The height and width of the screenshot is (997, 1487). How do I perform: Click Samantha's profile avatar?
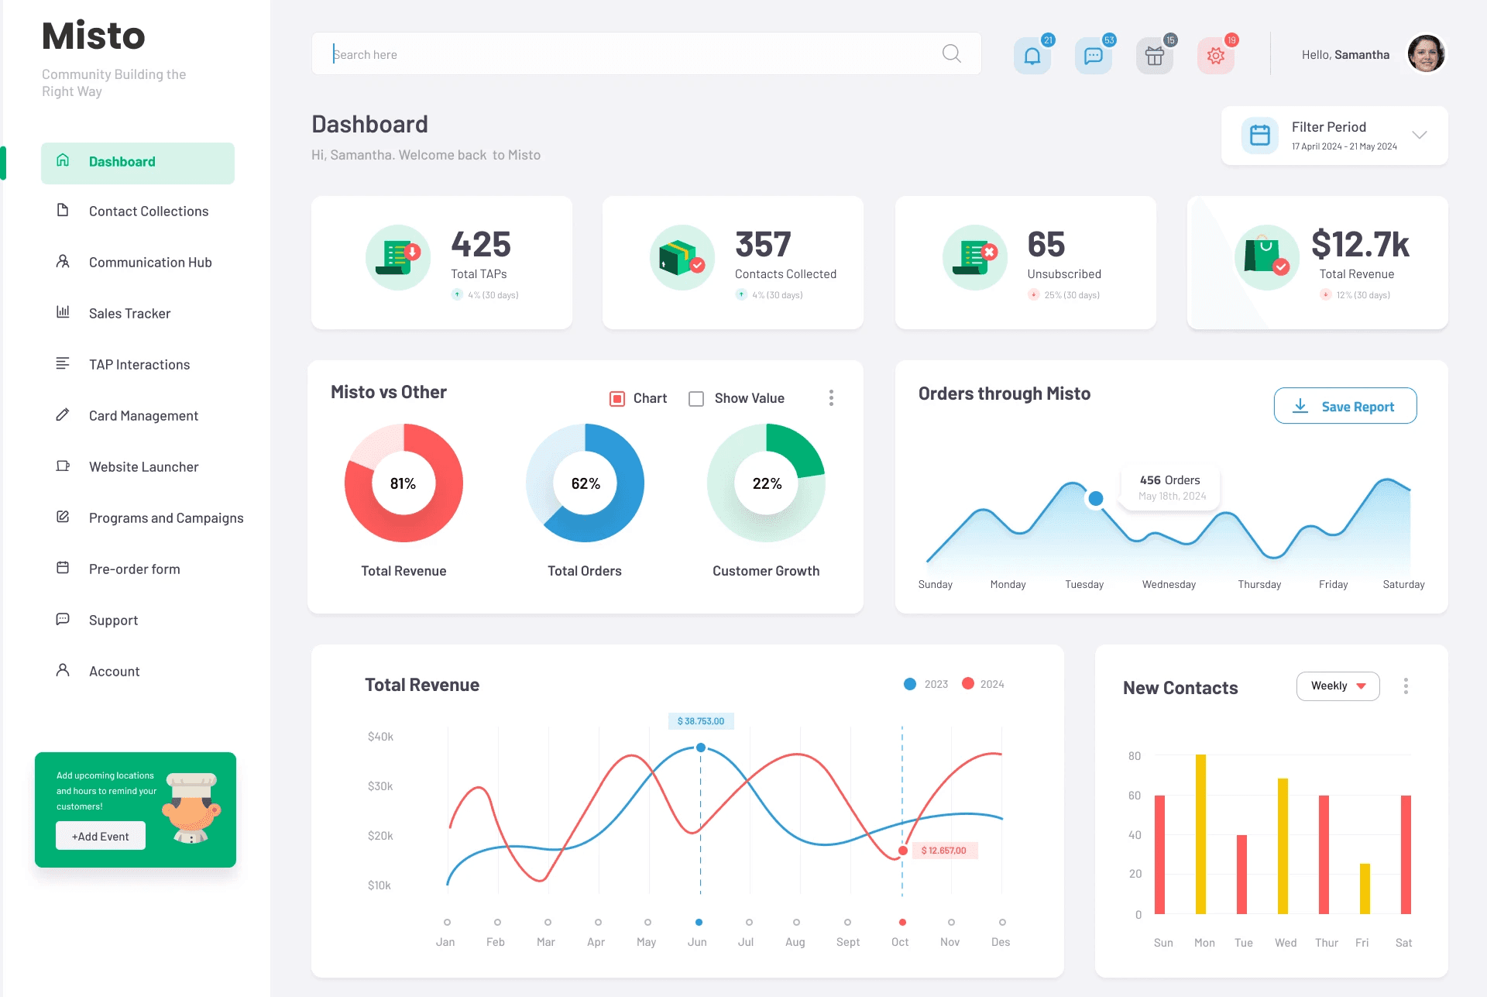(1426, 54)
